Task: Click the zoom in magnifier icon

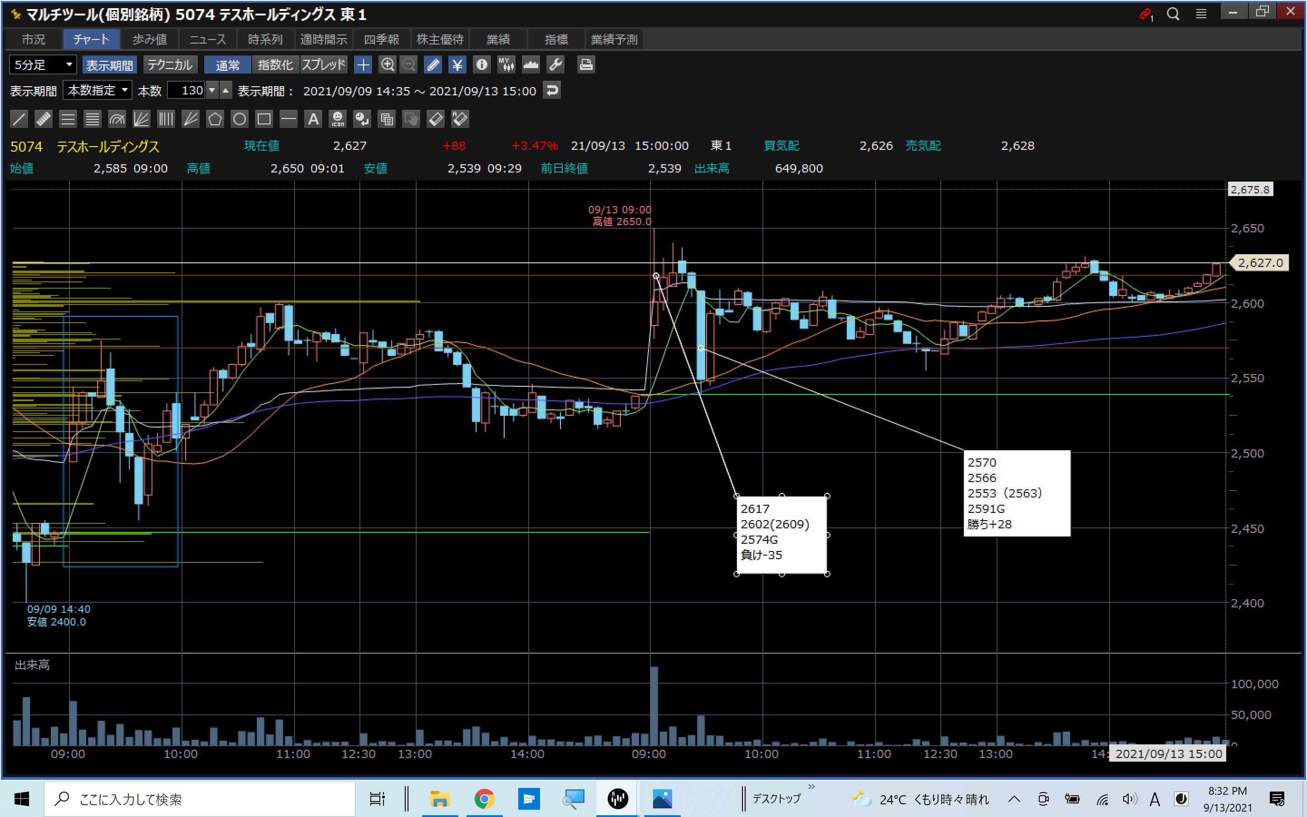Action: pos(387,65)
